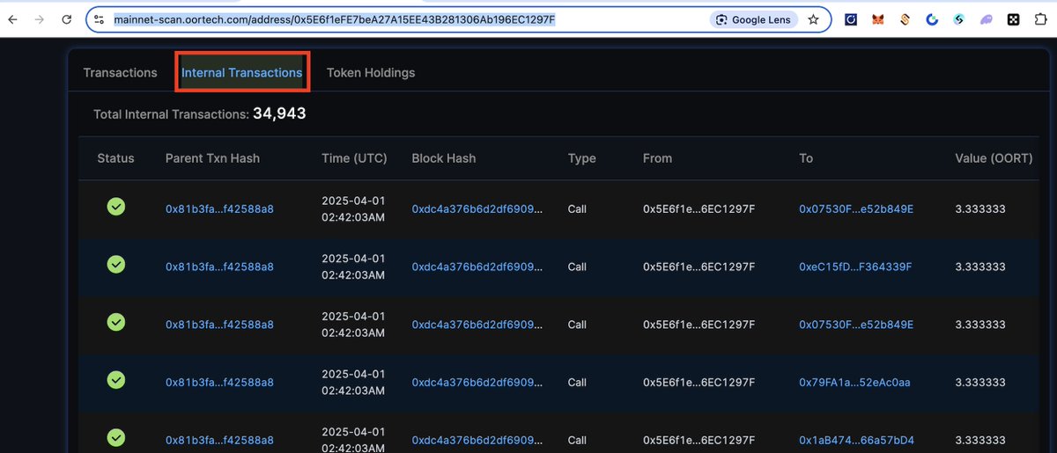Open the blue C-ring extension icon
This screenshot has width=1057, height=453.
(932, 19)
